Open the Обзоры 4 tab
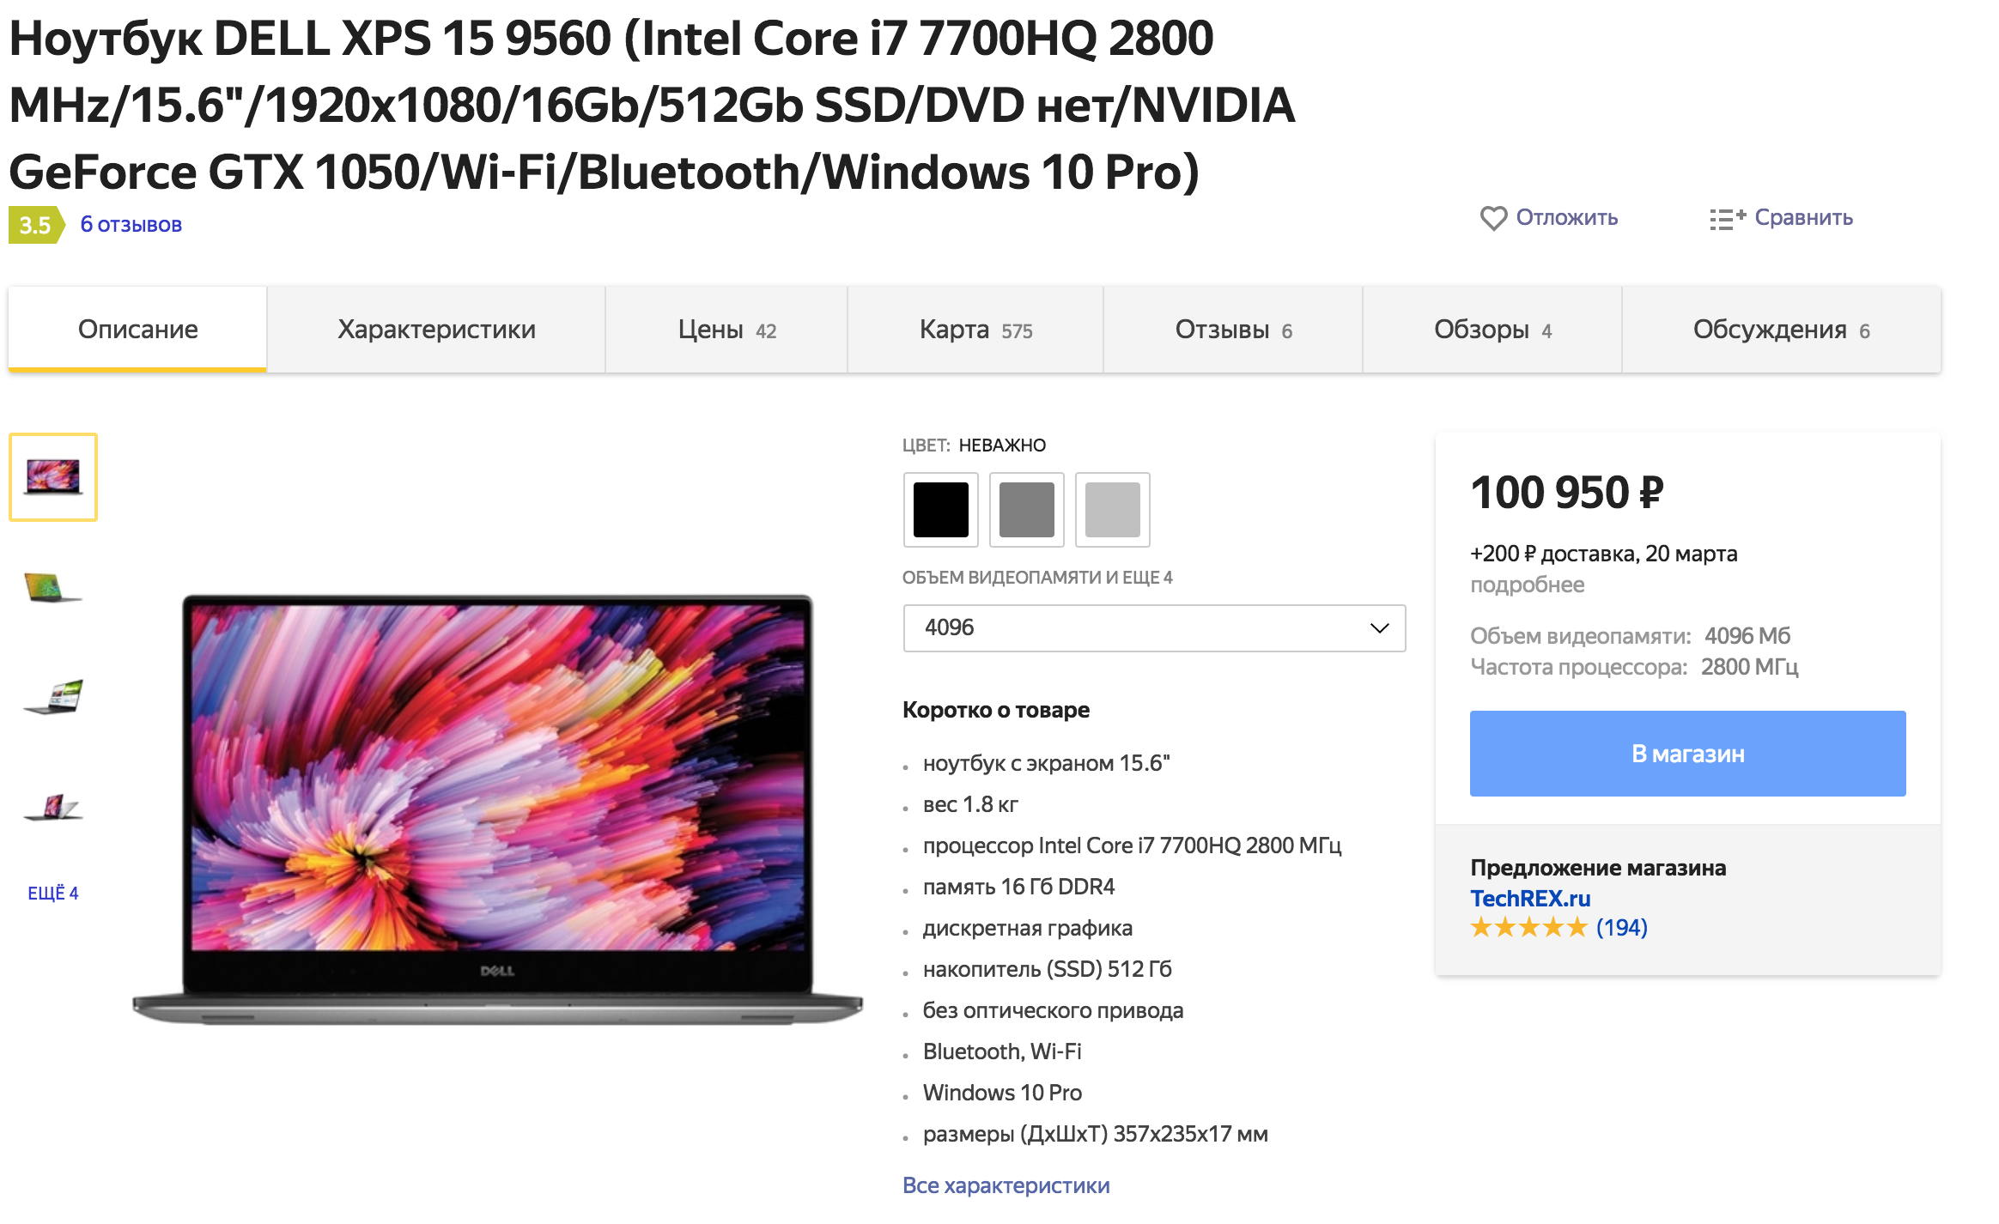The height and width of the screenshot is (1224, 1999). 1492,330
